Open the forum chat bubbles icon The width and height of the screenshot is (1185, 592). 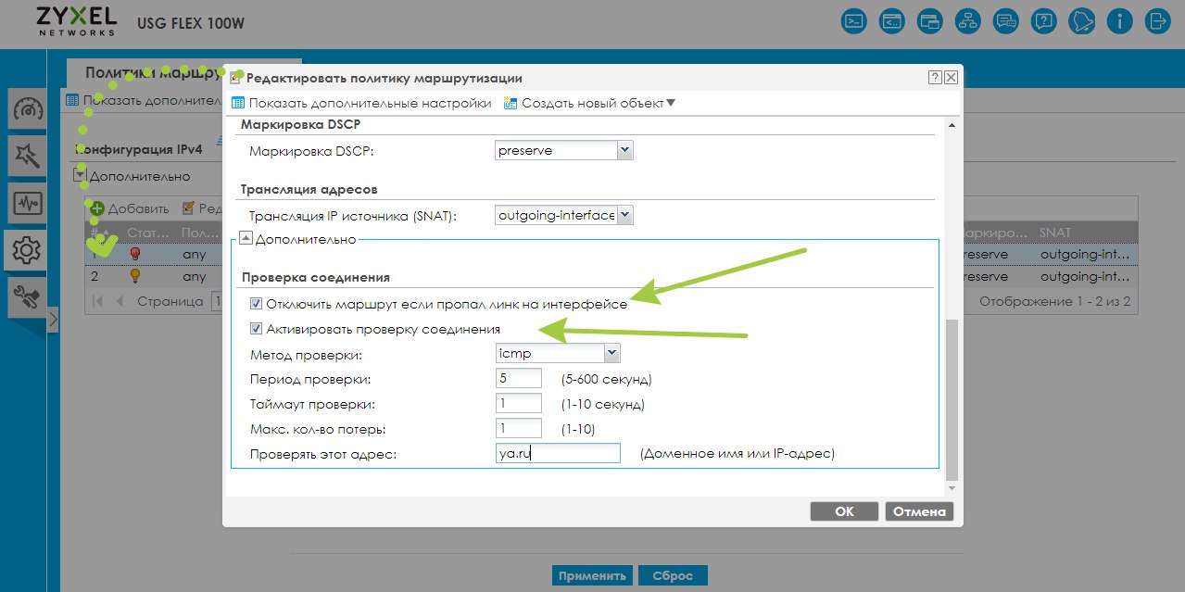point(1006,19)
